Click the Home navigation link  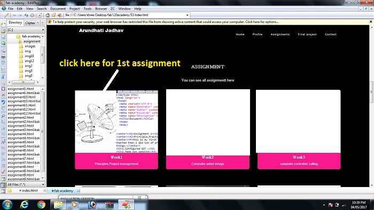(x=240, y=34)
